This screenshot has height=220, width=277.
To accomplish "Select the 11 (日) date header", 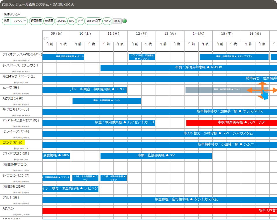I will tap(113, 34).
